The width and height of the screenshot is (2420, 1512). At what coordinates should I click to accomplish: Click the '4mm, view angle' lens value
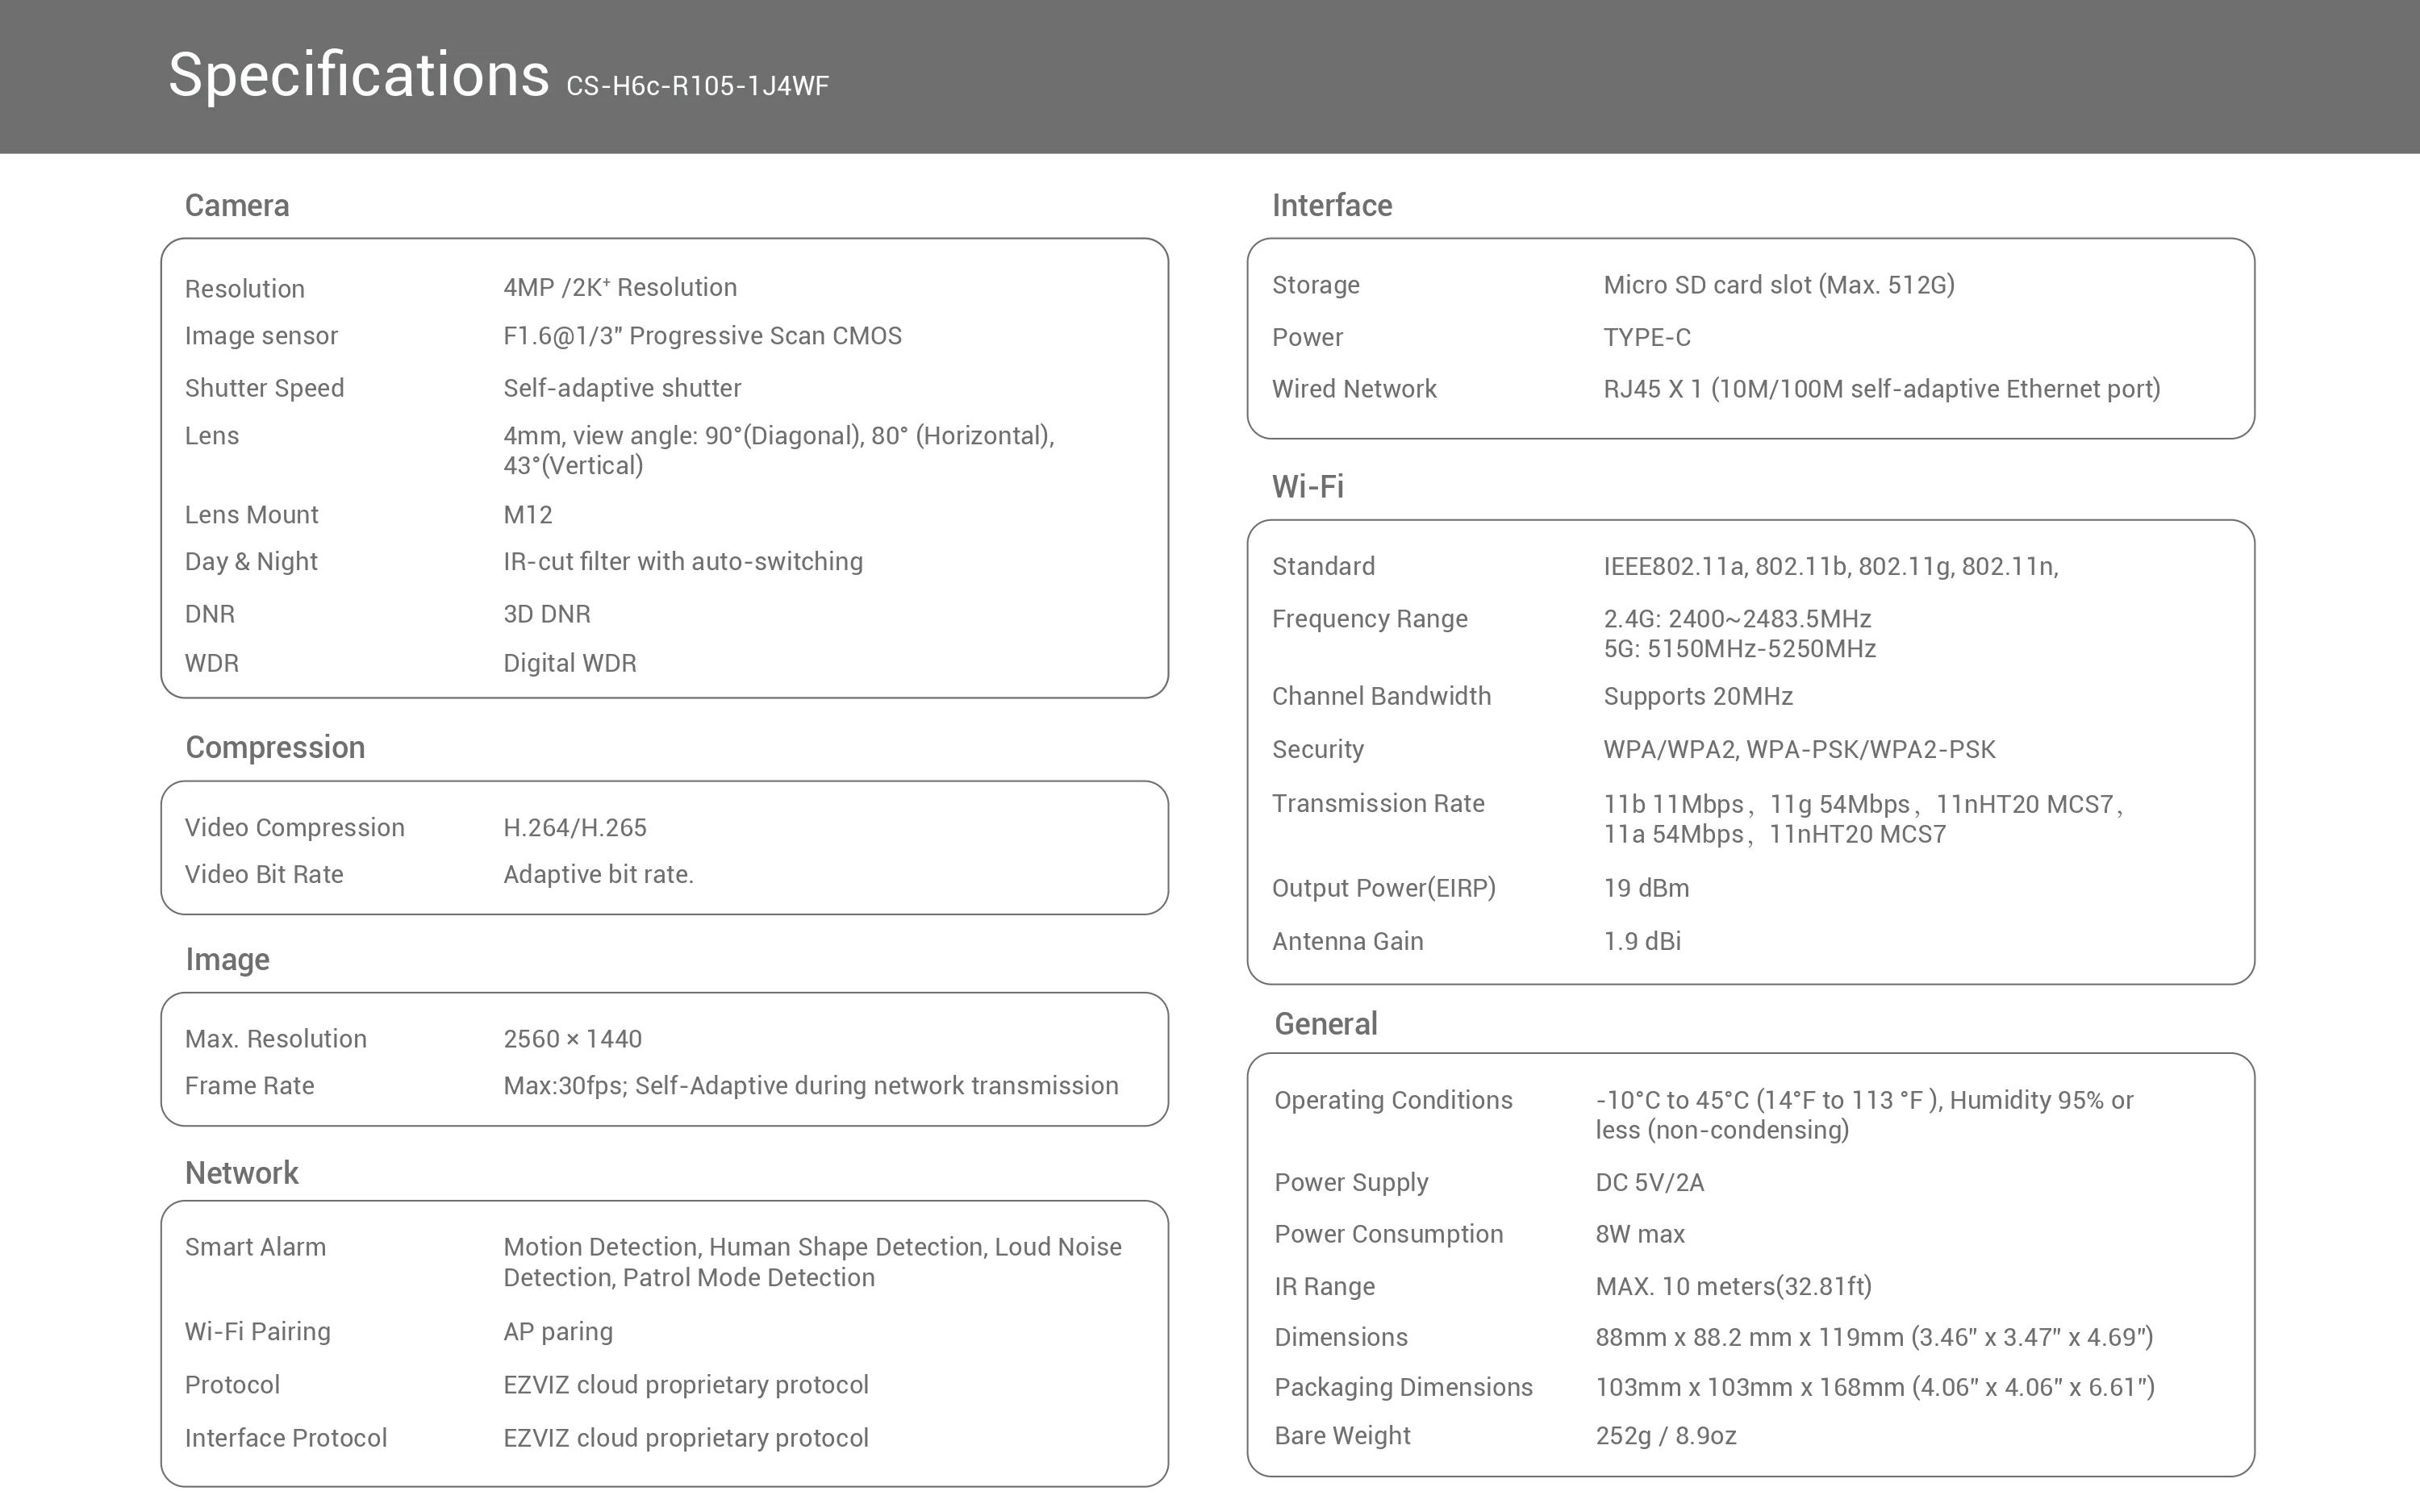pyautogui.click(x=779, y=450)
